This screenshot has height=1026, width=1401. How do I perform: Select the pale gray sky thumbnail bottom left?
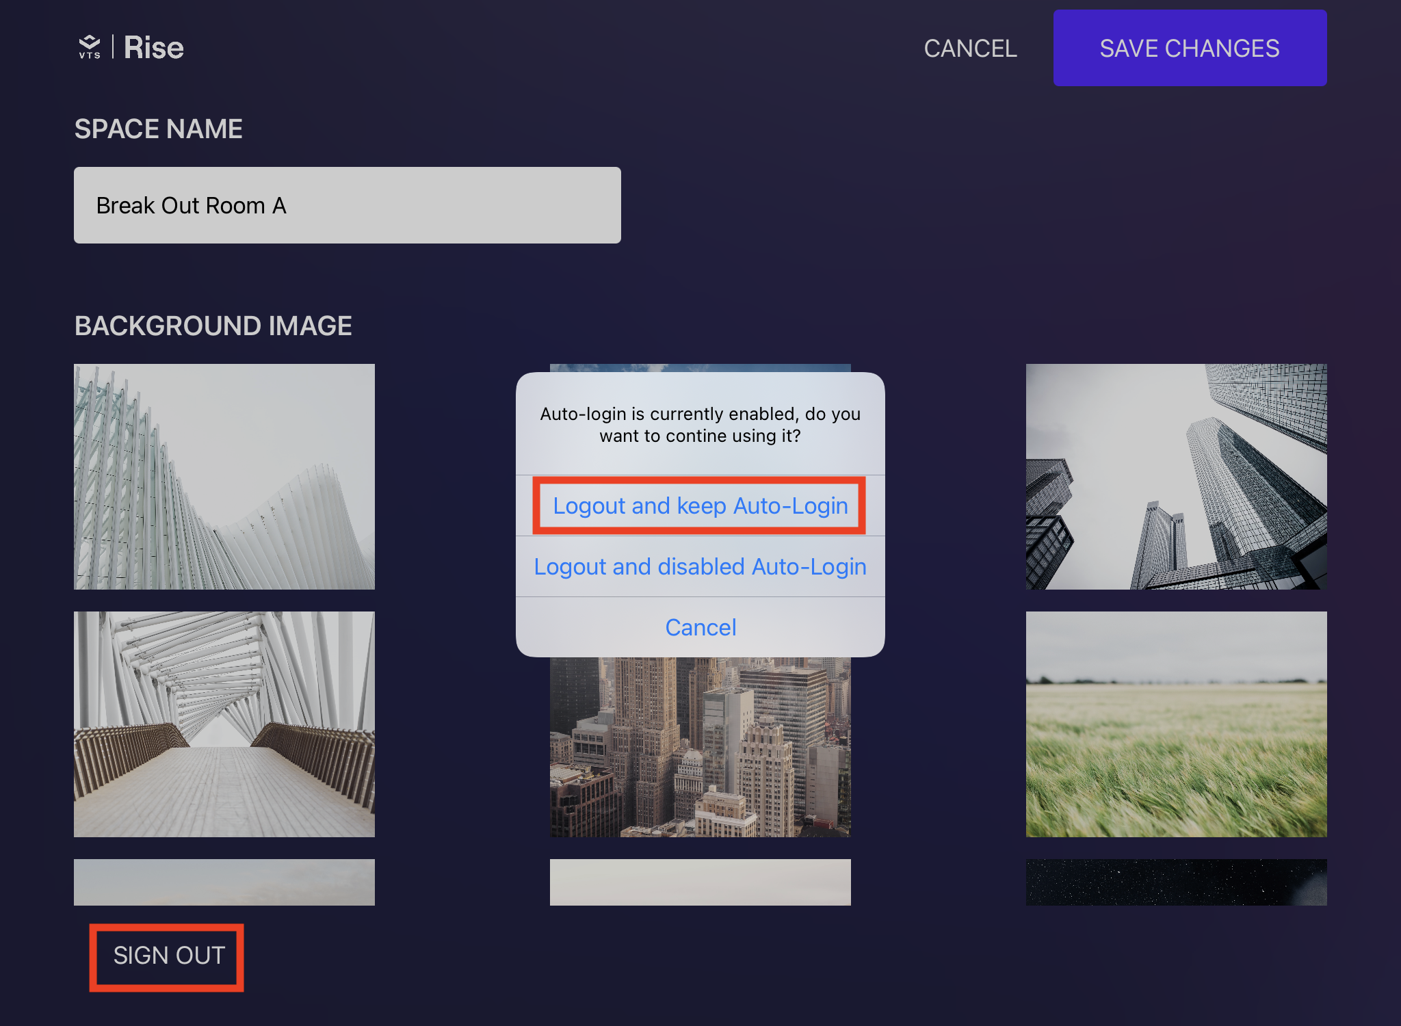(x=224, y=882)
